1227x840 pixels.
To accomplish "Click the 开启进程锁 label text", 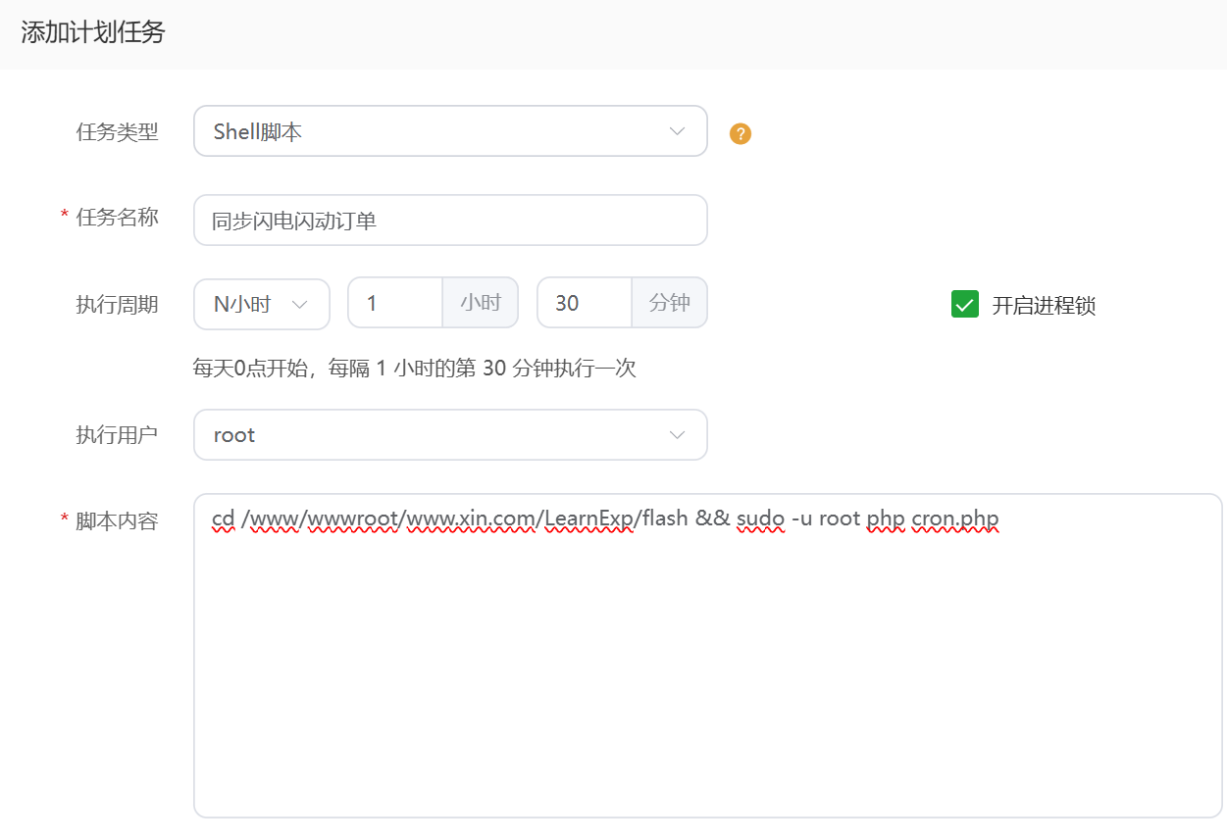I will tap(1044, 306).
